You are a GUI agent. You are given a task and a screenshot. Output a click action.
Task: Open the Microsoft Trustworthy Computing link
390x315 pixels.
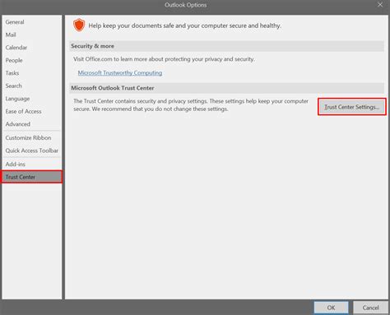pos(120,72)
